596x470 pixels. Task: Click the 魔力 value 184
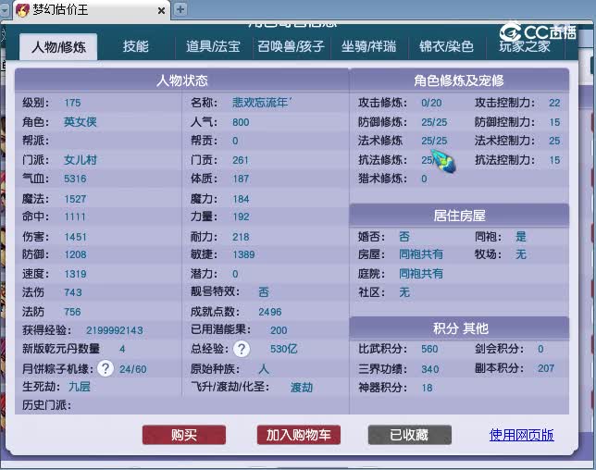coord(241,199)
